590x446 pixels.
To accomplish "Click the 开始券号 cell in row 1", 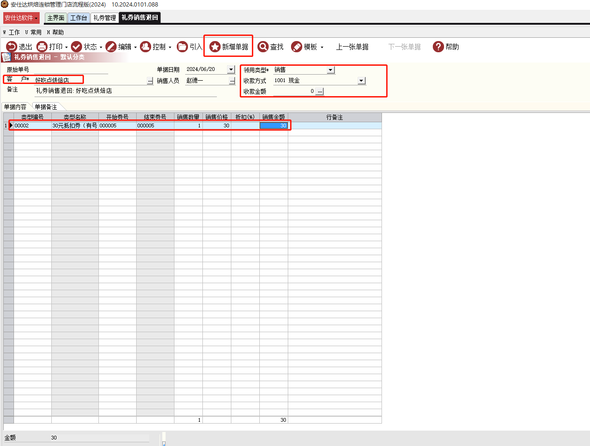I will [x=118, y=125].
